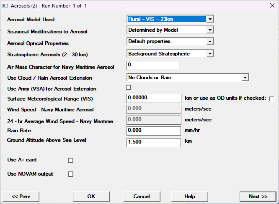Click the Aerosols dialog title bar icon

[5, 5]
